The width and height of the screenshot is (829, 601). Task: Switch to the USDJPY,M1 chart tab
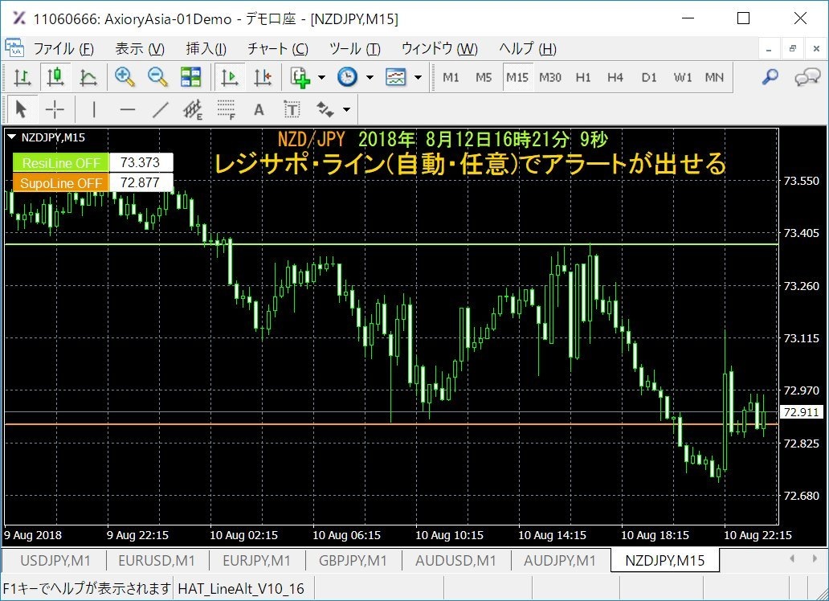(x=55, y=560)
